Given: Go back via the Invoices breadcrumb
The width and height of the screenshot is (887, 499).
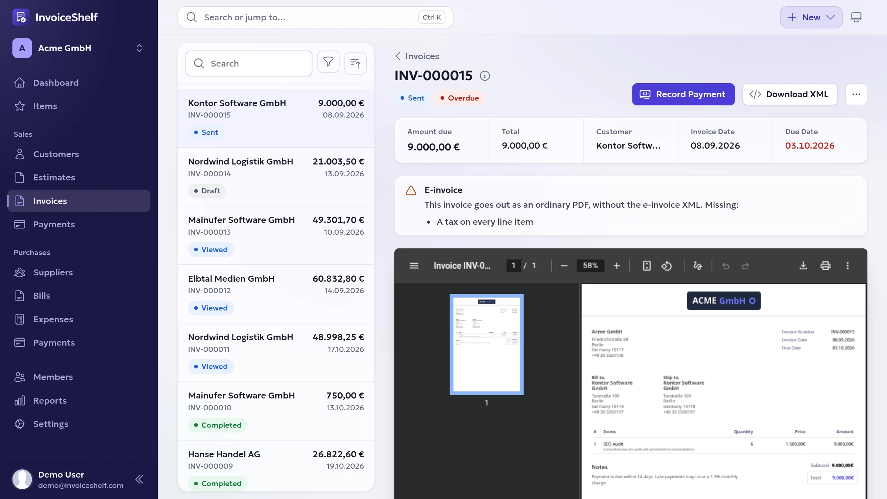Looking at the screenshot, I should [x=417, y=56].
